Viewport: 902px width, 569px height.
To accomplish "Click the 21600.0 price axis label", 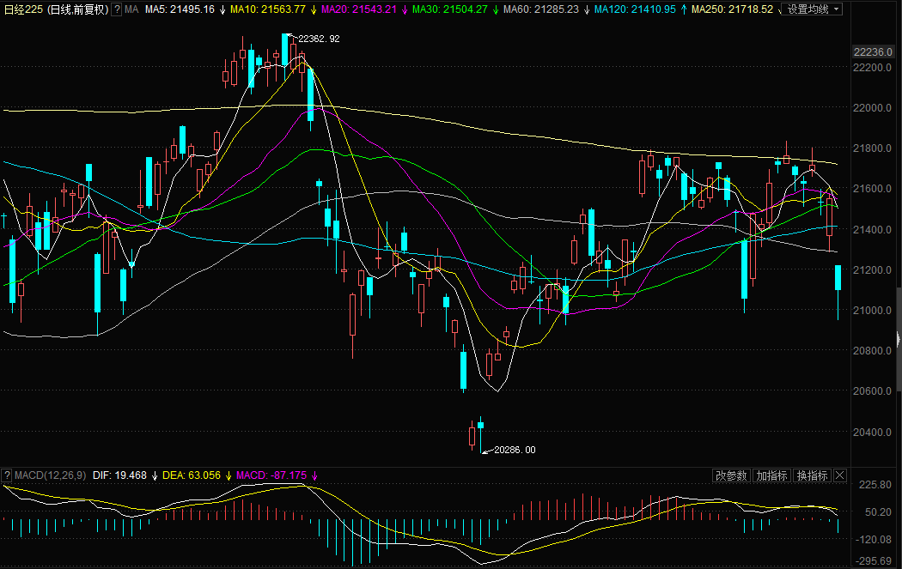I will 873,189.
